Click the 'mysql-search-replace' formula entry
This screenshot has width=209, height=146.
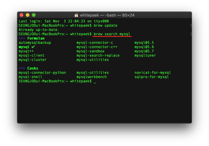click(x=98, y=55)
